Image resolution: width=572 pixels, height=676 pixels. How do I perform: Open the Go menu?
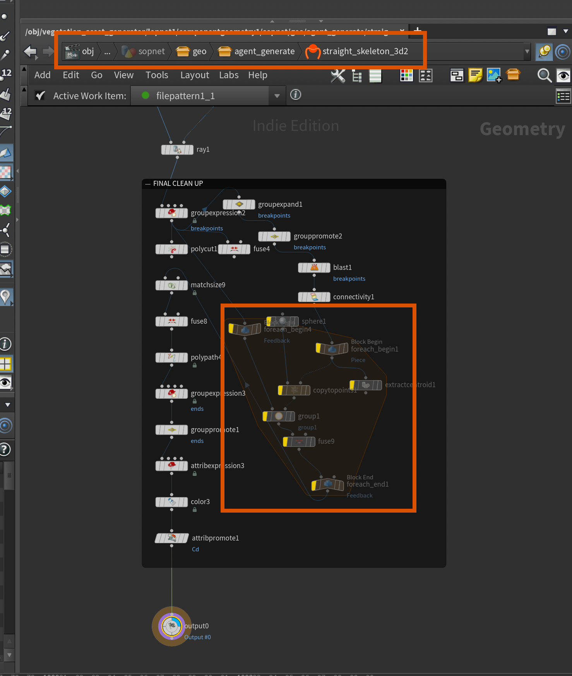pyautogui.click(x=97, y=75)
